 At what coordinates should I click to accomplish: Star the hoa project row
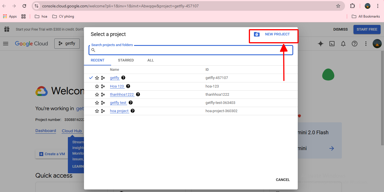97,111
